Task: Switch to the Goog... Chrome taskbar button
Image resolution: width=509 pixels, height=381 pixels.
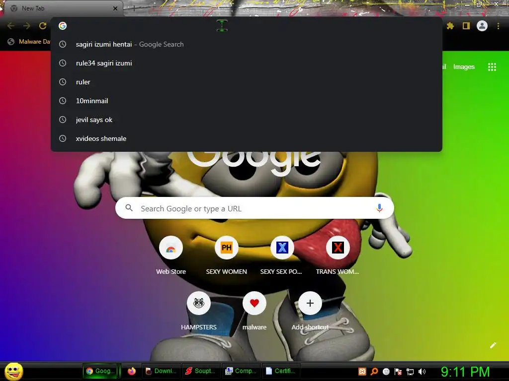Action: [x=101, y=371]
